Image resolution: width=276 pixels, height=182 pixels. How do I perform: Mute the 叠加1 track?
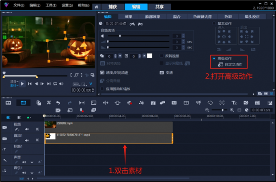pyautogui.click(x=27, y=140)
